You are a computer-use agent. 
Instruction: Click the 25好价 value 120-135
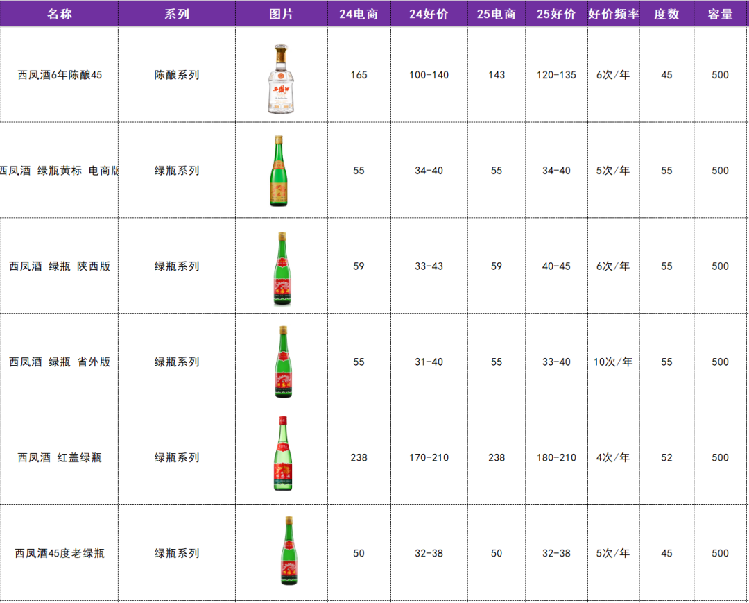pos(556,75)
